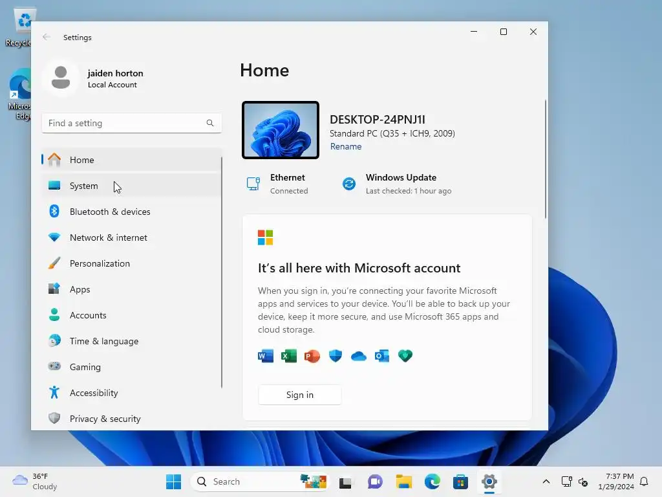The height and width of the screenshot is (497, 662).
Task: Click the Family Safety heart icon
Action: point(405,357)
